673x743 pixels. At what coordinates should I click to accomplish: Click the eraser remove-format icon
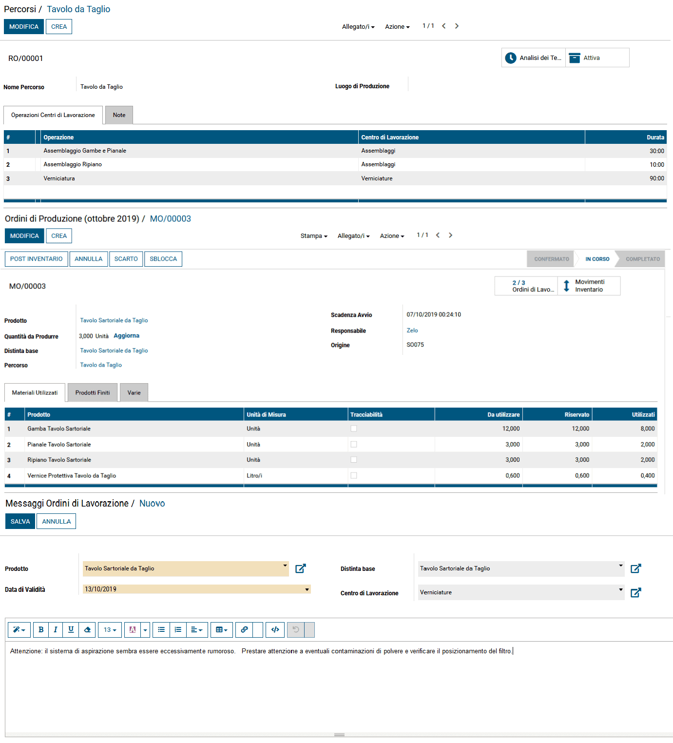click(87, 630)
